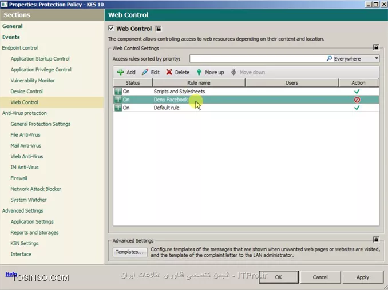Sort by Rule name column header

(199, 83)
